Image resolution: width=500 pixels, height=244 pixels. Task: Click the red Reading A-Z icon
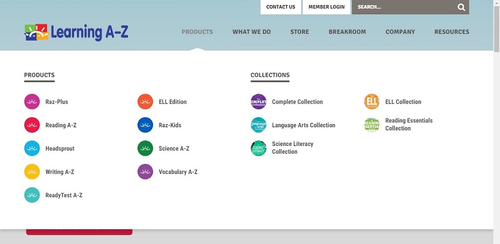32,125
